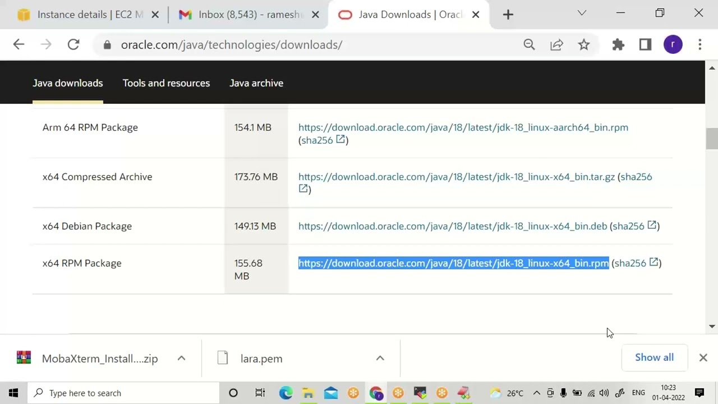The width and height of the screenshot is (718, 404).
Task: Open Tools and resources menu item
Action: point(166,83)
